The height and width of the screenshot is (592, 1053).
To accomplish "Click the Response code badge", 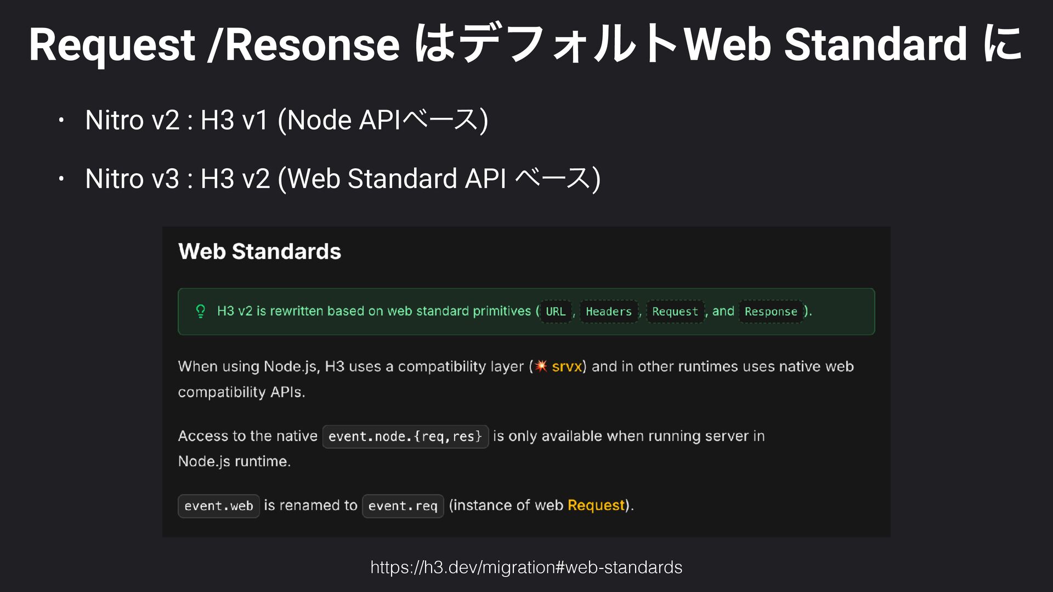I will (x=771, y=311).
